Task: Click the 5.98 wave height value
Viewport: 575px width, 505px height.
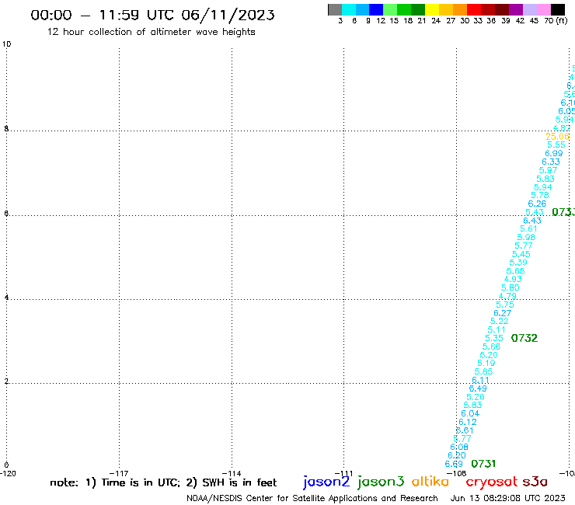Action: tap(526, 238)
